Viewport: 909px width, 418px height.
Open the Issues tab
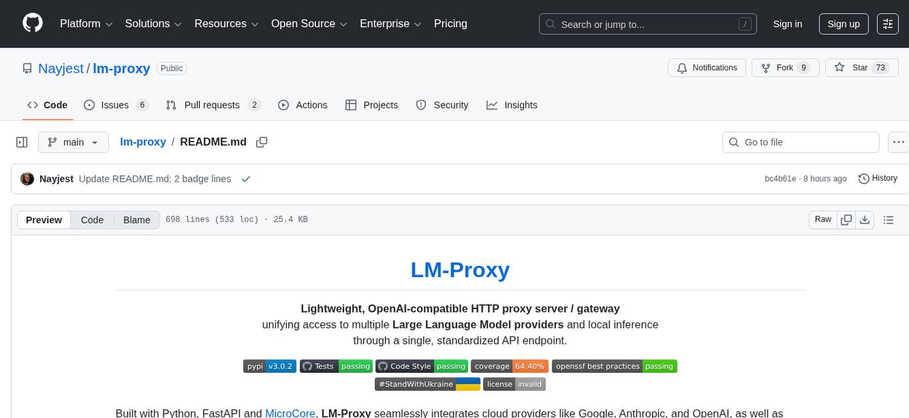(x=116, y=105)
